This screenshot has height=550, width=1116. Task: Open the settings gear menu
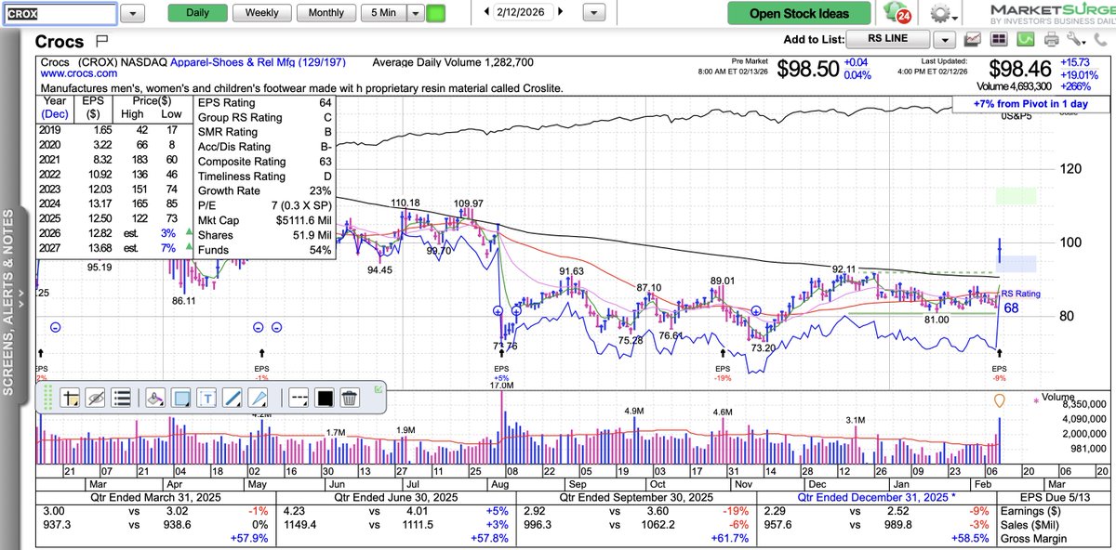pyautogui.click(x=942, y=14)
